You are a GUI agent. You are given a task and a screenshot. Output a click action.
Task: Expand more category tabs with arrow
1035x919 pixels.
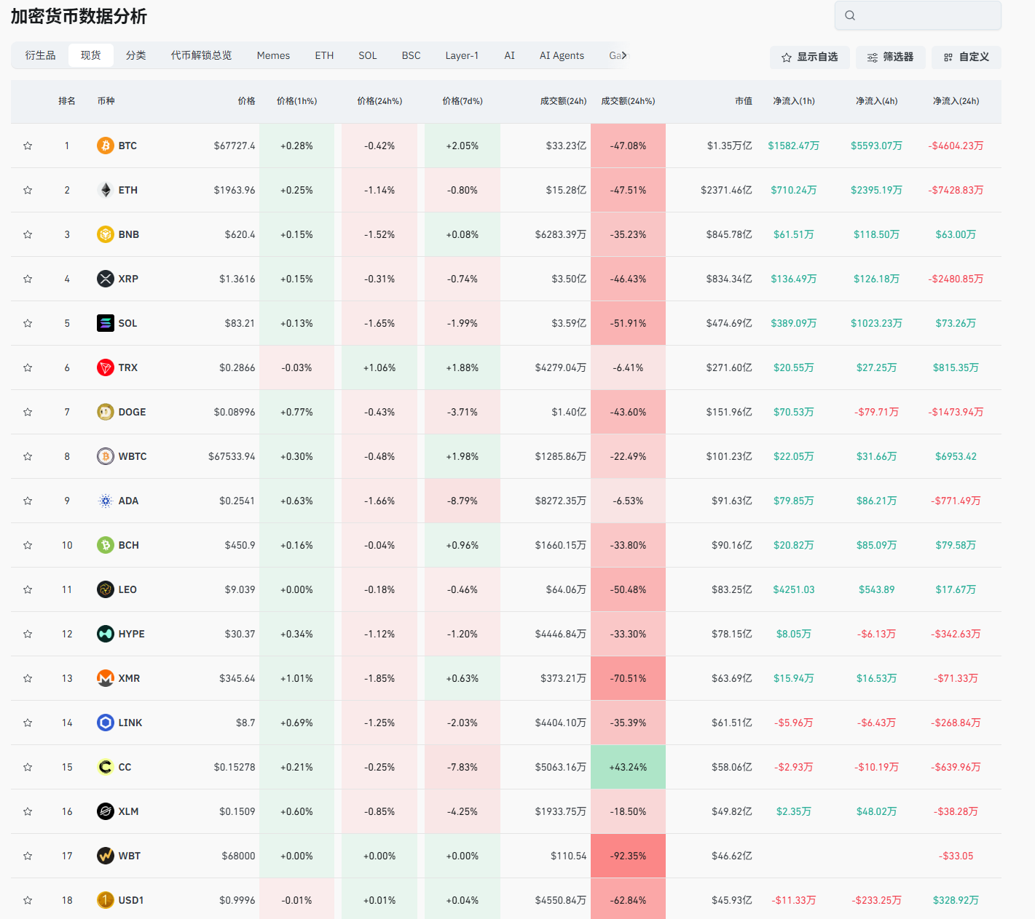tap(623, 55)
